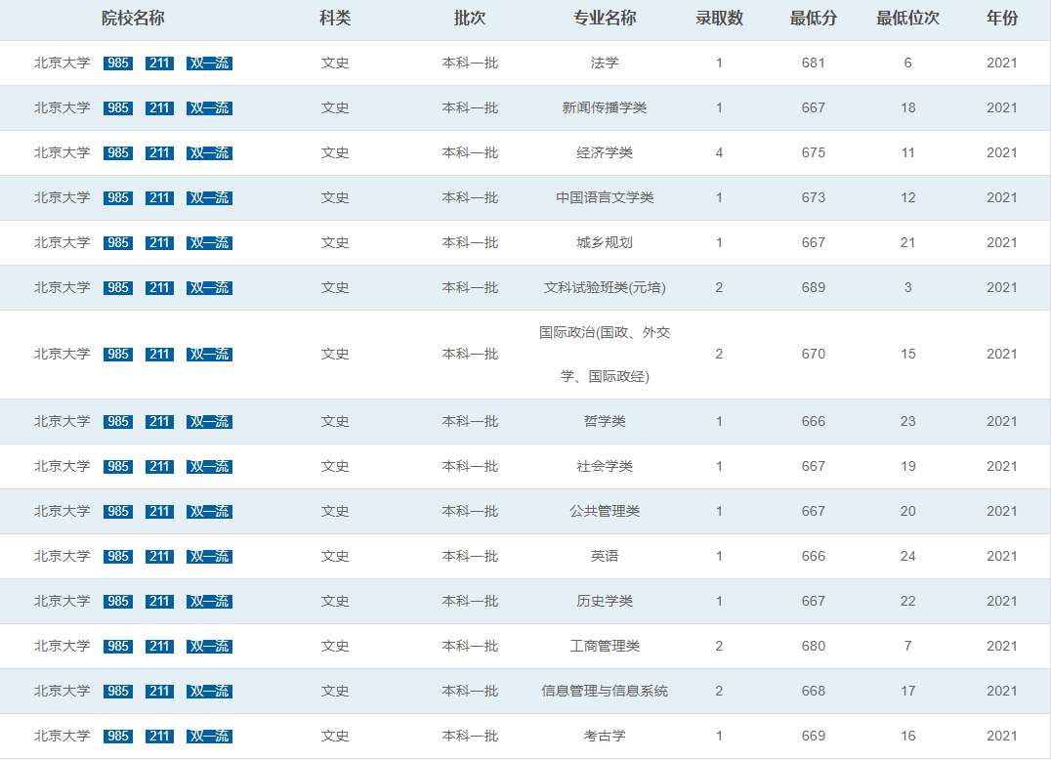Click the 国际政治(国政、外交学、国际政经) major name
This screenshot has width=1051, height=760.
pos(606,354)
